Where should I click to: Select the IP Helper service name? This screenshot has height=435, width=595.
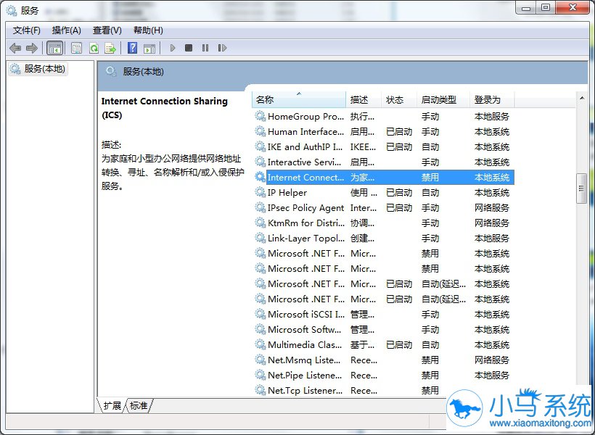pyautogui.click(x=287, y=193)
